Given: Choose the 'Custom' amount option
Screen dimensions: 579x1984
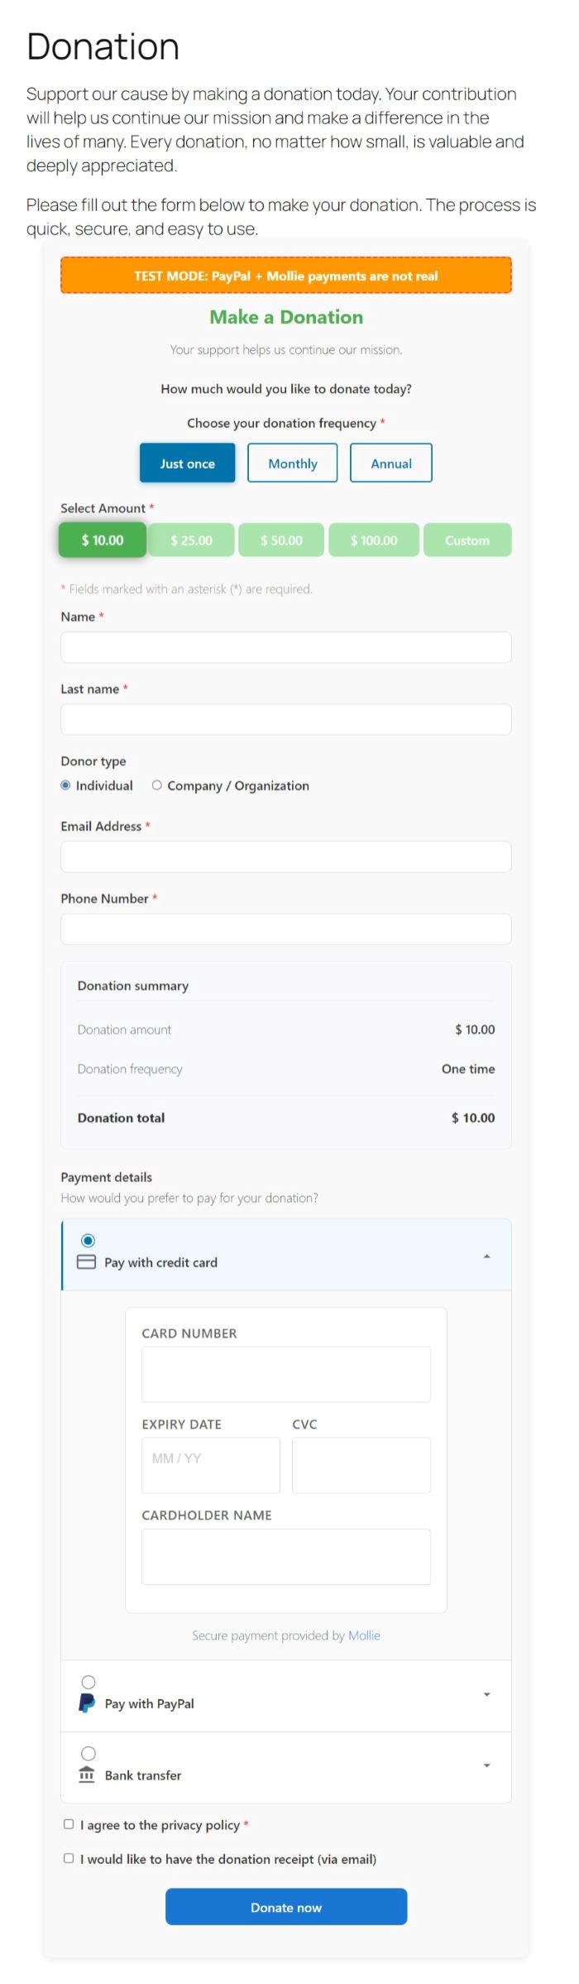Looking at the screenshot, I should [x=467, y=540].
